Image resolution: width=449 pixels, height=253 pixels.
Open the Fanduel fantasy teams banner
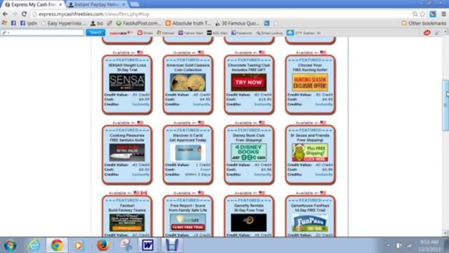point(127,222)
